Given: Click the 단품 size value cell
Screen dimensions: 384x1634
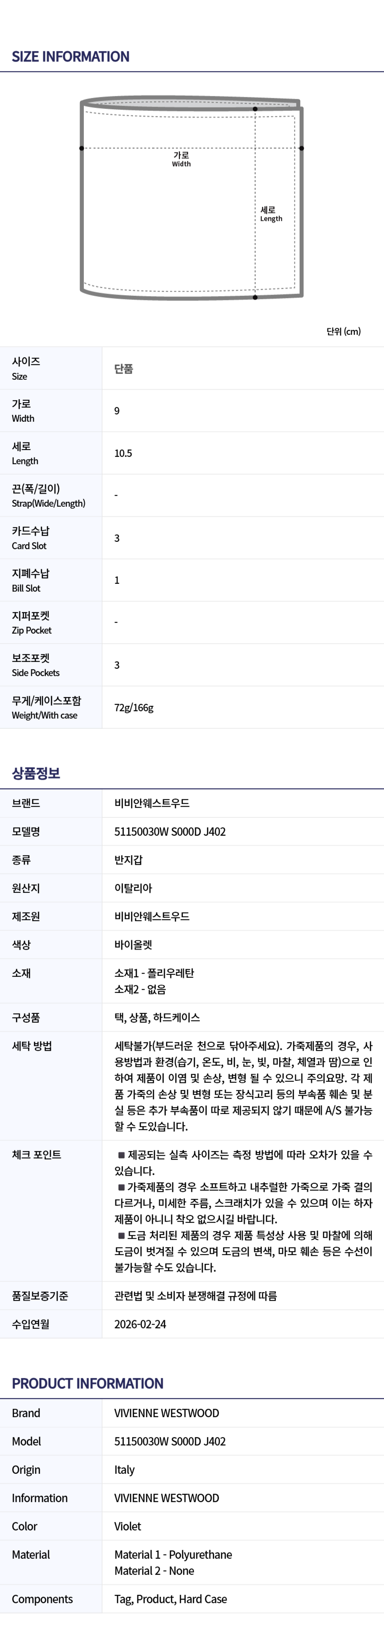Looking at the screenshot, I should (x=124, y=369).
